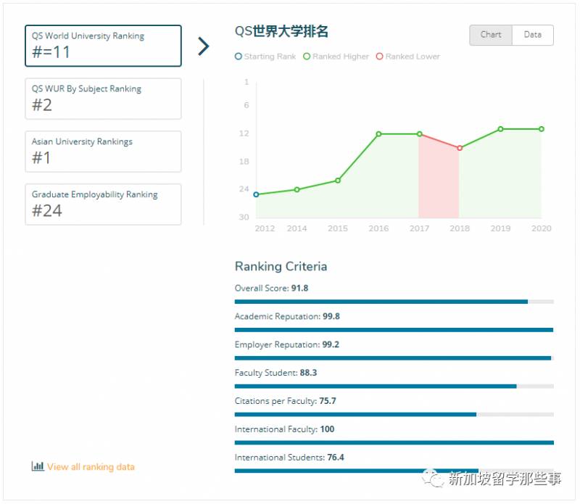Select QS World University Ranking card
Image resolution: width=580 pixels, height=504 pixels.
coord(103,46)
